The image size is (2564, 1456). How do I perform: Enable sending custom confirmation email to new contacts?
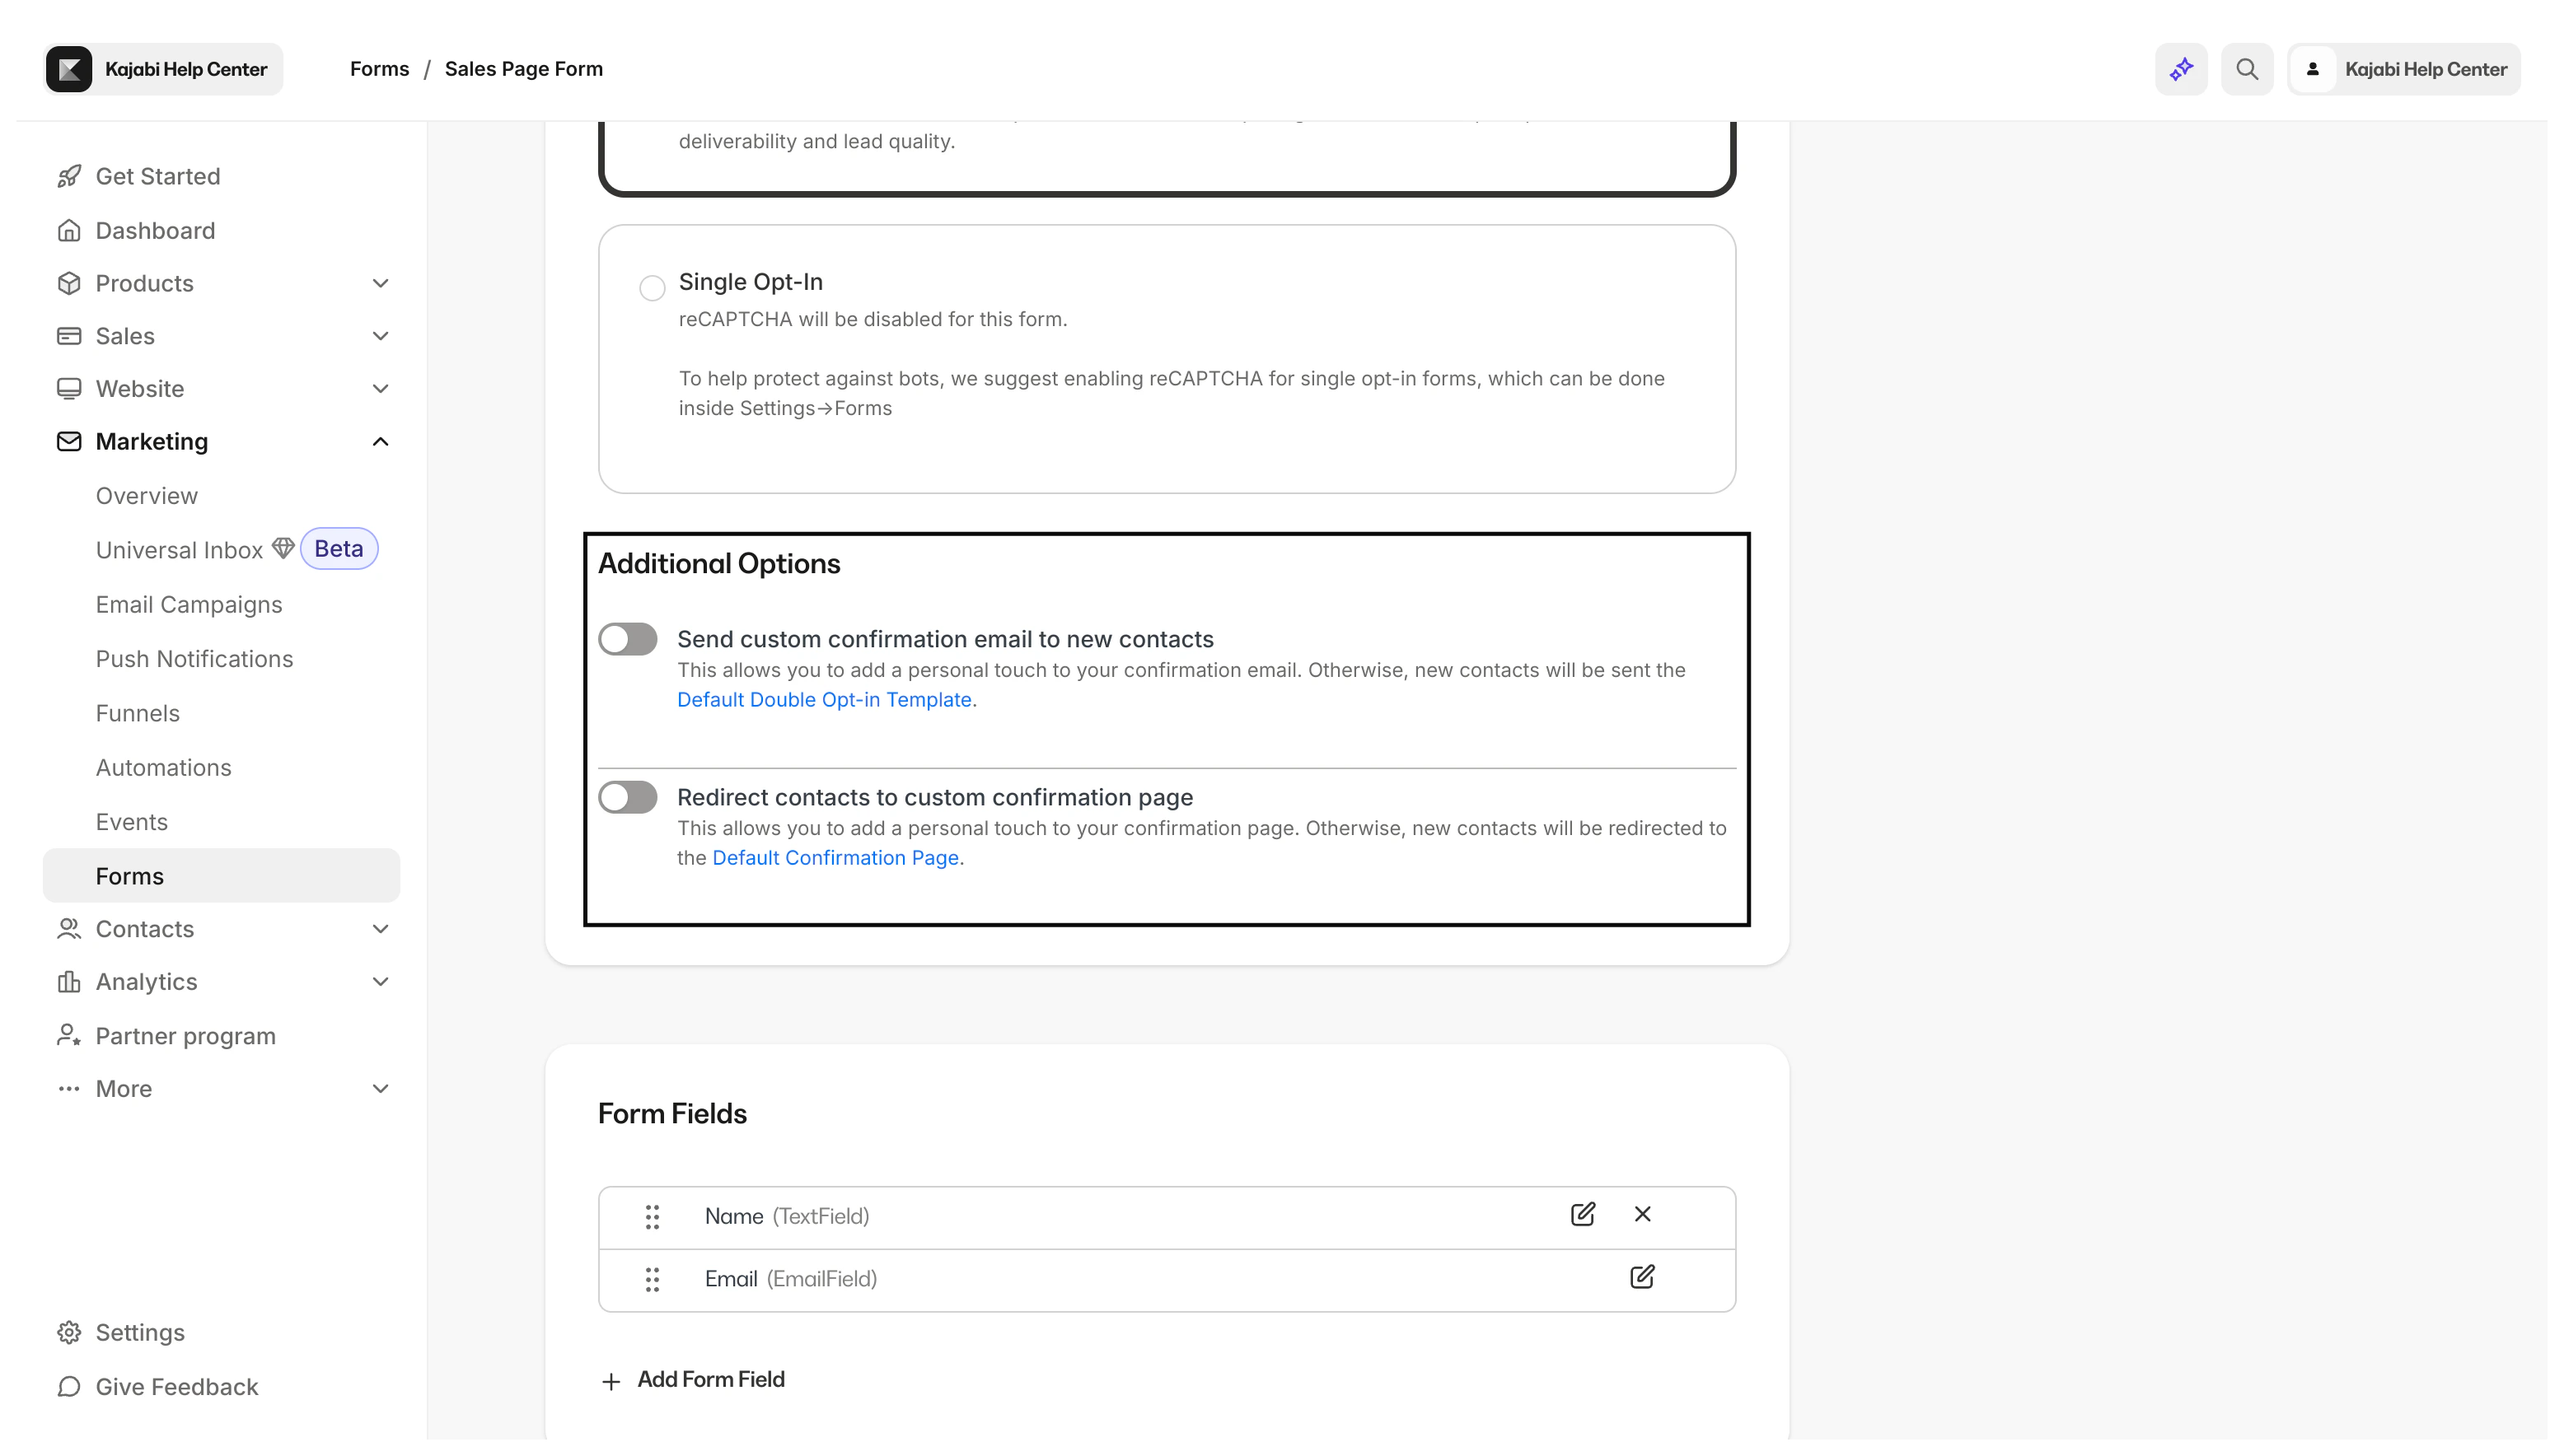[627, 638]
